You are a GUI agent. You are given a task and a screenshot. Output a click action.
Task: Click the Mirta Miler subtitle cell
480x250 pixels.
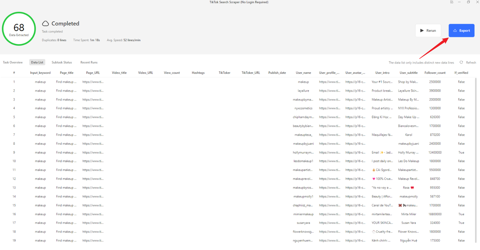(x=409, y=214)
